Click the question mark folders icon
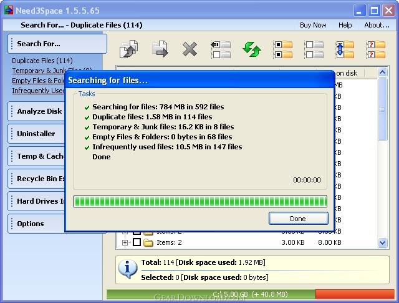Screen dimensions: 399x303 coord(376,49)
